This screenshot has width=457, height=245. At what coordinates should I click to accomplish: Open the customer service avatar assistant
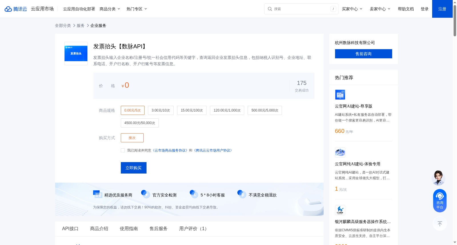438,178
